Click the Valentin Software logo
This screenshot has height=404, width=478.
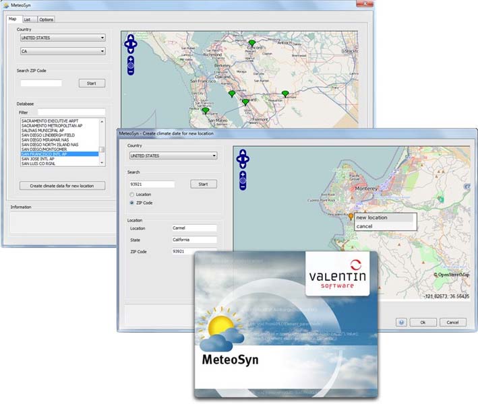coord(337,273)
